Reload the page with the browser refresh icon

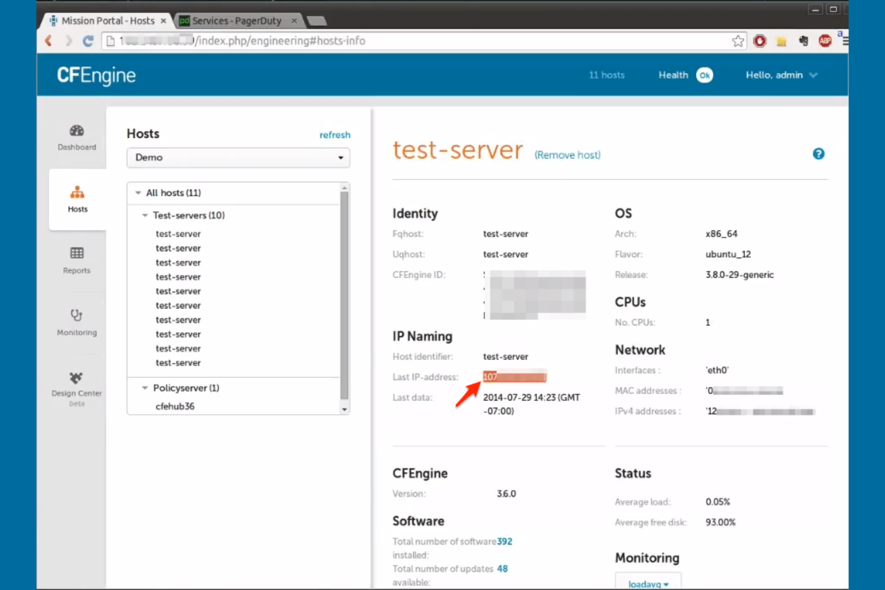tap(88, 41)
